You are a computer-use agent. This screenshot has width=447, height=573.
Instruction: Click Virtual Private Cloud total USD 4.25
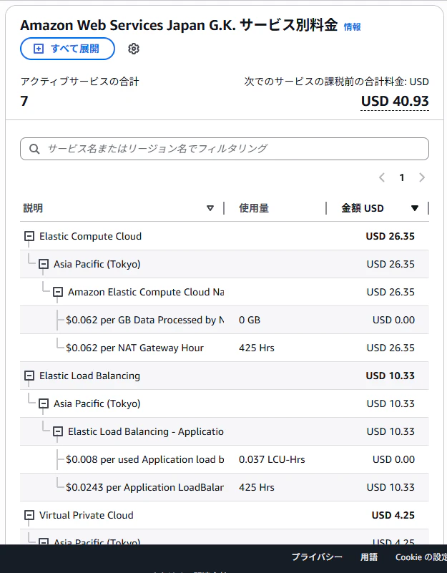(393, 516)
